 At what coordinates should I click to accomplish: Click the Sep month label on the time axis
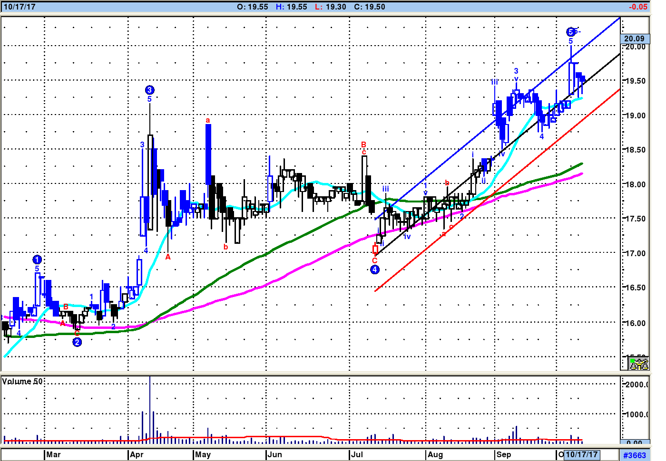503,455
